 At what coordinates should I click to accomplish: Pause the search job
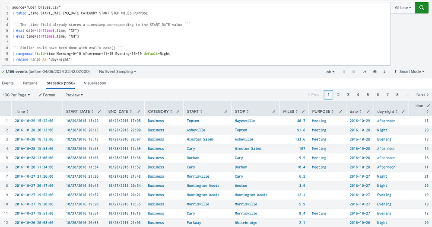[344, 72]
